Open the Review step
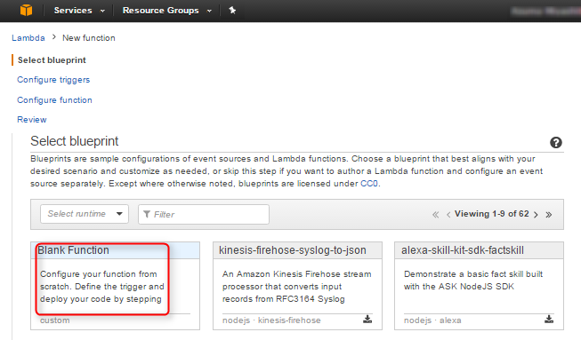 [32, 119]
